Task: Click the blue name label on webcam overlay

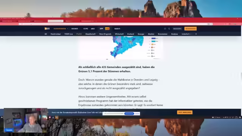Action: click(x=9, y=130)
